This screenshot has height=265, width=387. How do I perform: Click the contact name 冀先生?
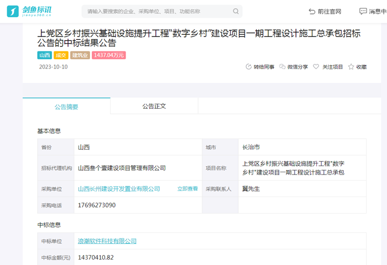coord(251,189)
